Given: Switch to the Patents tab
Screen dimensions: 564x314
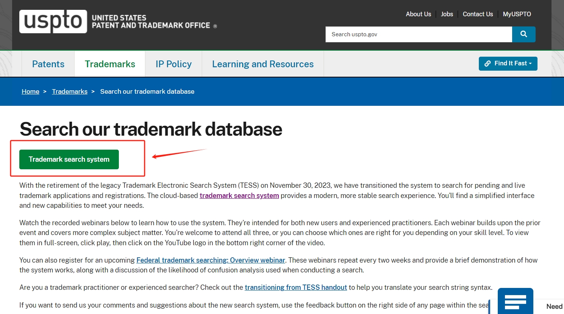Looking at the screenshot, I should coord(48,64).
